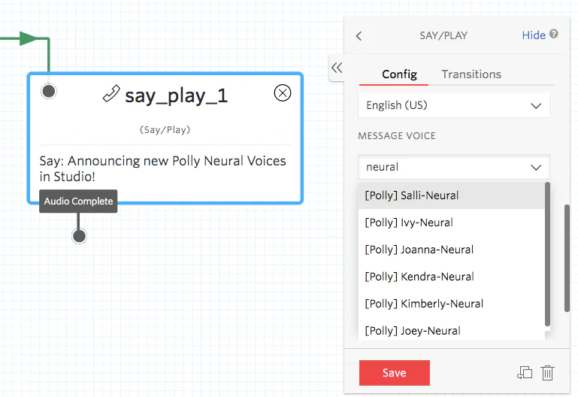Click the phone icon beside say_play_1
This screenshot has height=397, width=578.
point(111,94)
